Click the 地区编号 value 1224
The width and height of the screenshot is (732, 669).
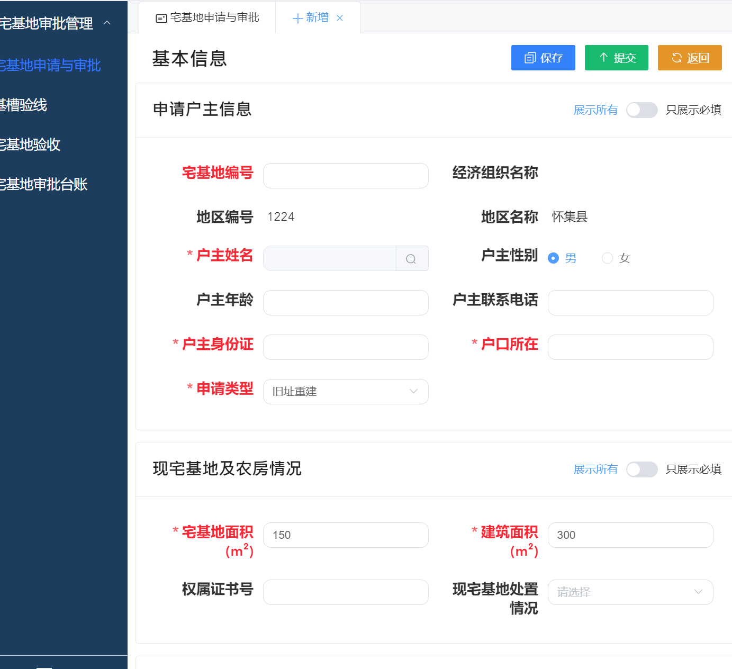click(281, 217)
